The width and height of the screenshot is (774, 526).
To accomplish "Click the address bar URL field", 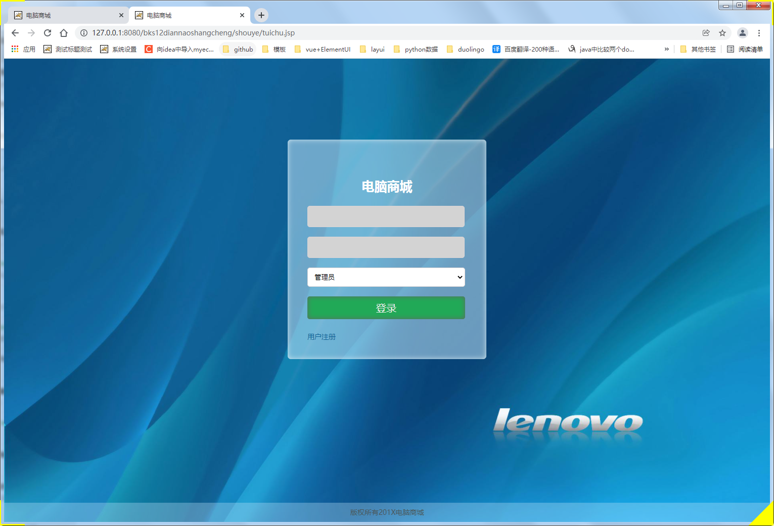I will [x=387, y=33].
